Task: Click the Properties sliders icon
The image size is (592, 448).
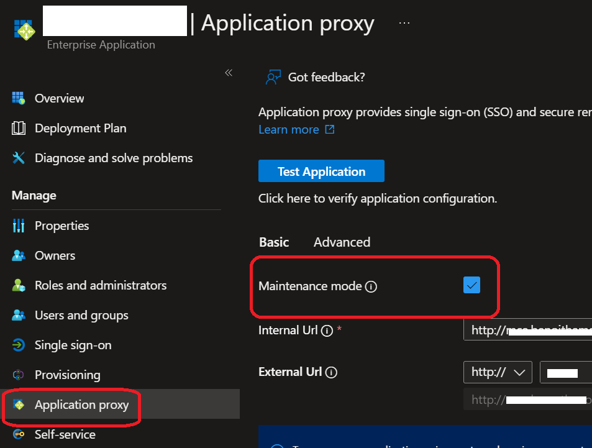Action: pos(19,226)
